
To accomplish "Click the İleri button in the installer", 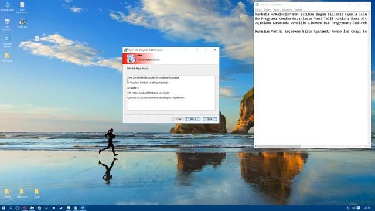I will point(193,119).
